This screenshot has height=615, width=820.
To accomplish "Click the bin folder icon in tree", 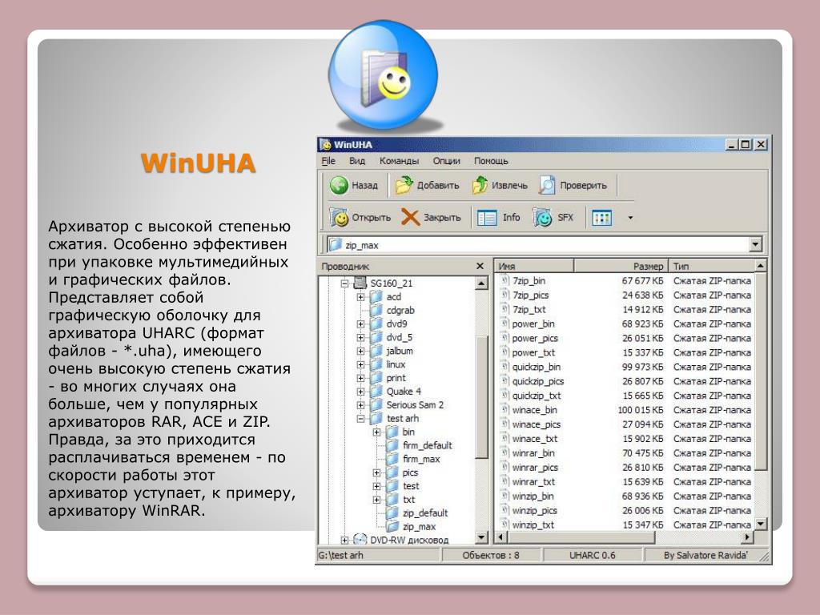I will point(392,432).
